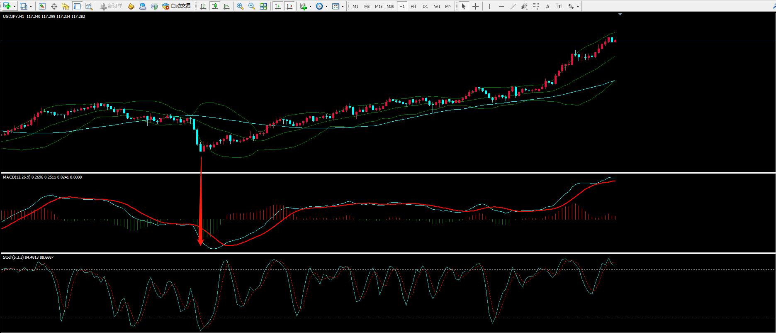The height and width of the screenshot is (333, 776).
Task: Click the 自动交易 auto-trading button
Action: coord(177,6)
